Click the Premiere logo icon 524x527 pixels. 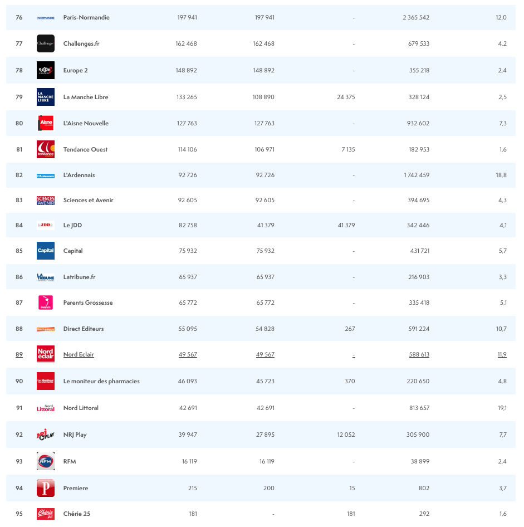tap(46, 488)
